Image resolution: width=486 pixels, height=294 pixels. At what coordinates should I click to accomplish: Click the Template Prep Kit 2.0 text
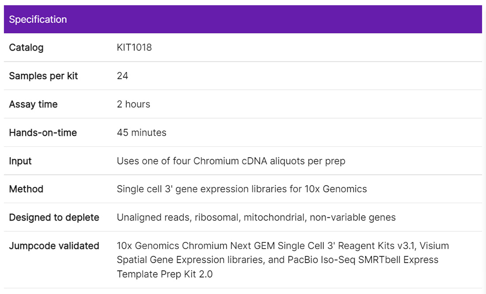click(x=164, y=274)
